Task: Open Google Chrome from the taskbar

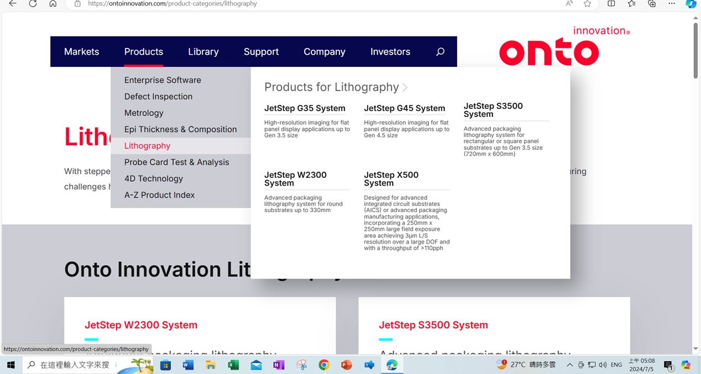Action: pos(324,365)
